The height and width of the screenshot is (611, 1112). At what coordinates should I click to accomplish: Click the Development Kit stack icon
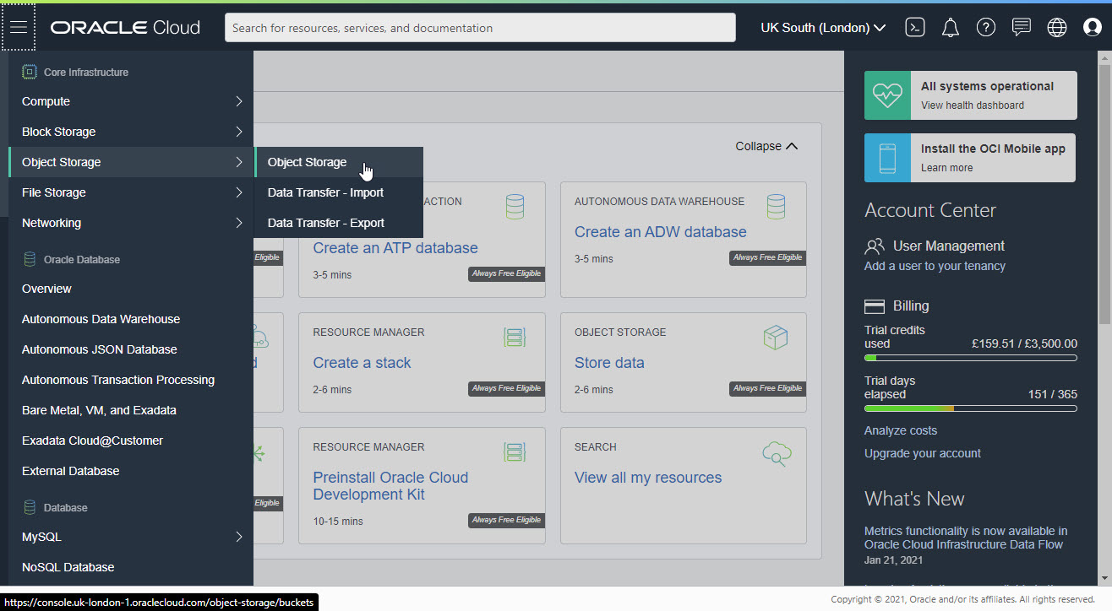coord(515,452)
